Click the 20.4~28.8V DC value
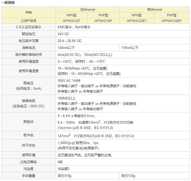This screenshot has height=181, width=191. tap(70, 41)
